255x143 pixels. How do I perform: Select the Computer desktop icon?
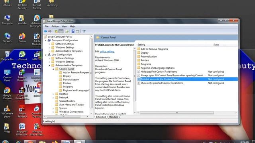[x=7, y=19]
